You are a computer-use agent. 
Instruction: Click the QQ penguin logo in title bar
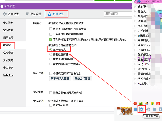2,6
